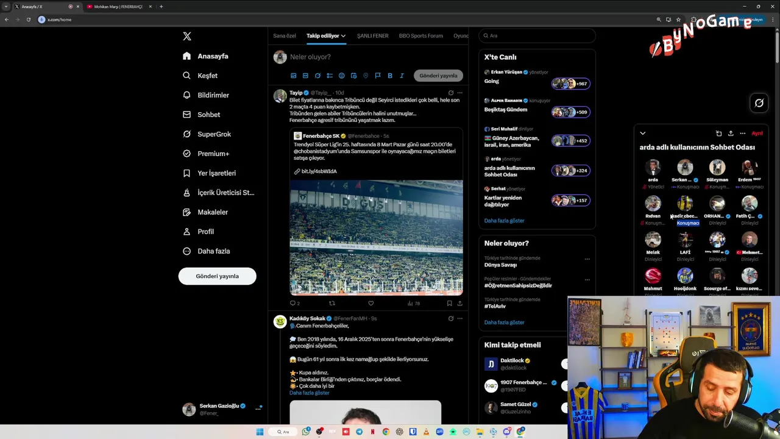Bookmark Tayip's post
780x439 pixels.
tap(449, 303)
